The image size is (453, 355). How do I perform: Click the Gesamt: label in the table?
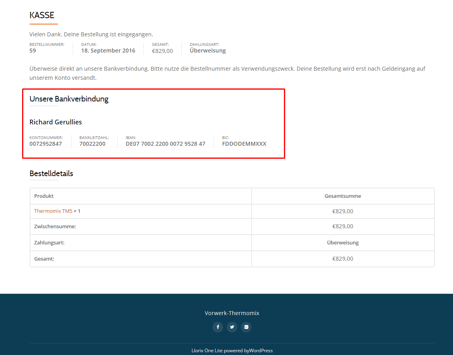pos(44,259)
